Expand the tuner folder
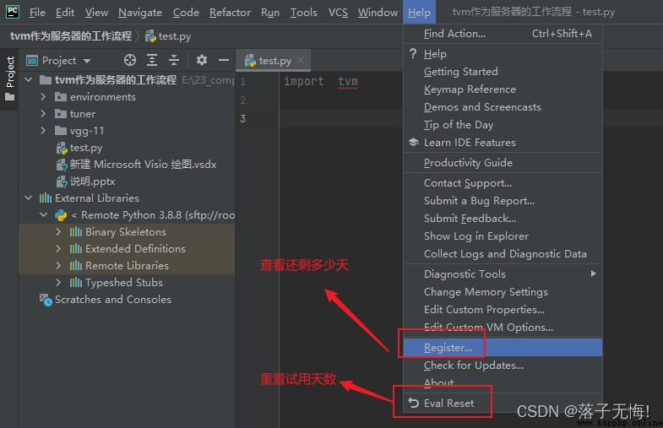The image size is (663, 428). click(43, 114)
